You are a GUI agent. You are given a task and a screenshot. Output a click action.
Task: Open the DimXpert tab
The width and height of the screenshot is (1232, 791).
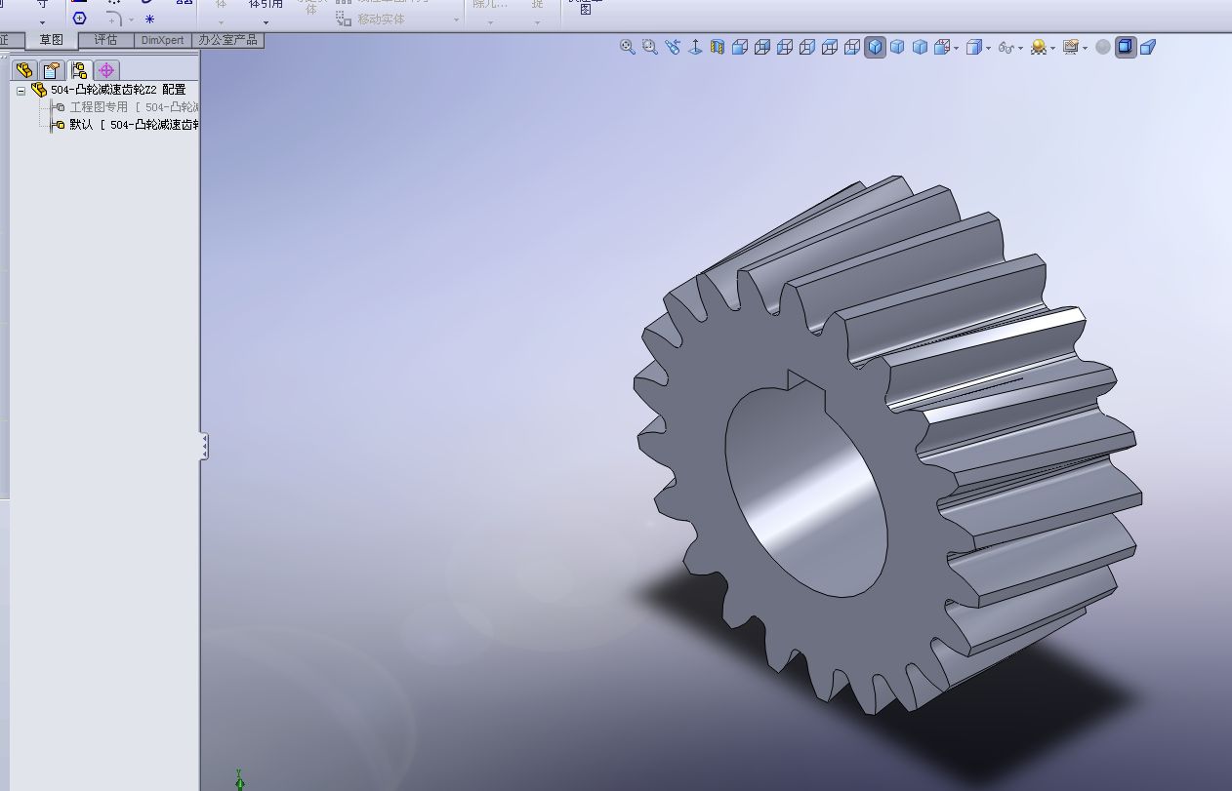pyautogui.click(x=162, y=40)
